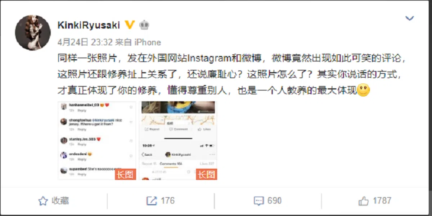Click the orange verified V badge

click(x=130, y=25)
